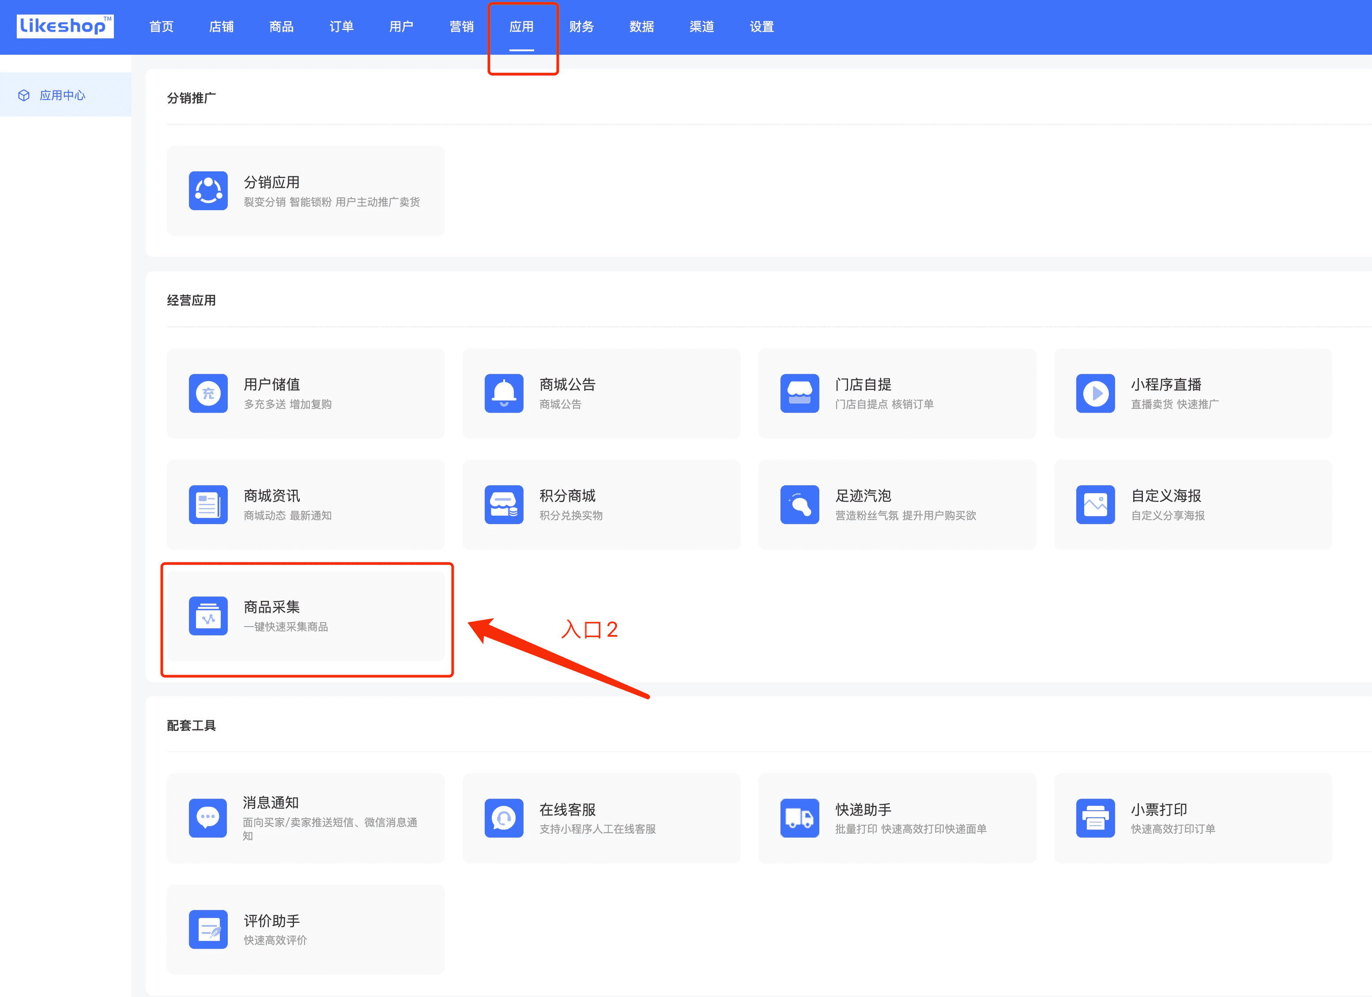
Task: Click the likeshop logo
Action: (65, 26)
